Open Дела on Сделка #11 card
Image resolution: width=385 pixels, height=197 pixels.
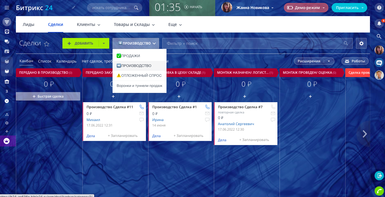[x=91, y=136]
